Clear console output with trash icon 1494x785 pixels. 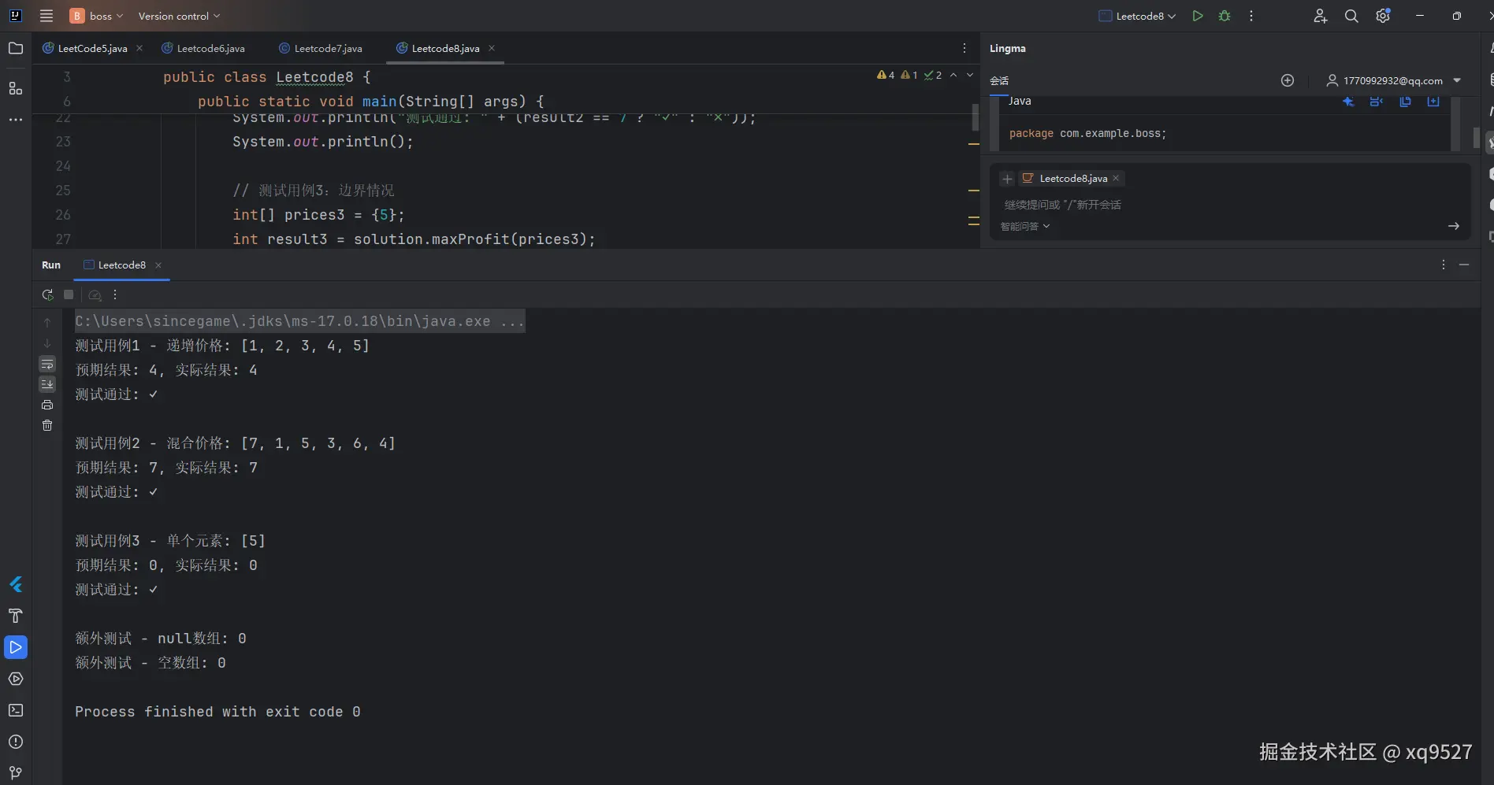click(47, 425)
